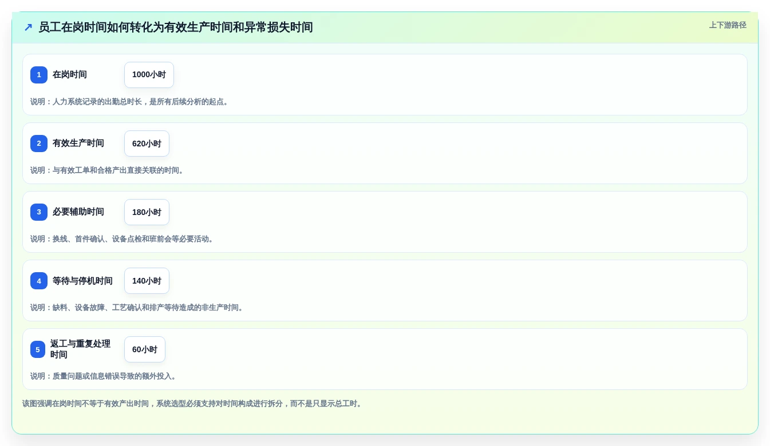Click the 有效生产时间 label

78,144
